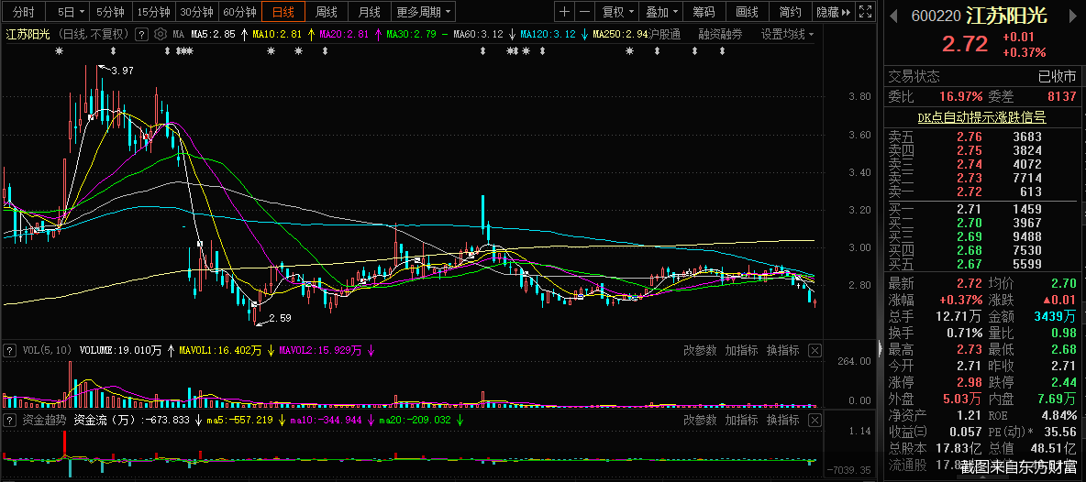Click the help question mark beside 江苏阳光
This screenshot has width=1086, height=482.
140,34
